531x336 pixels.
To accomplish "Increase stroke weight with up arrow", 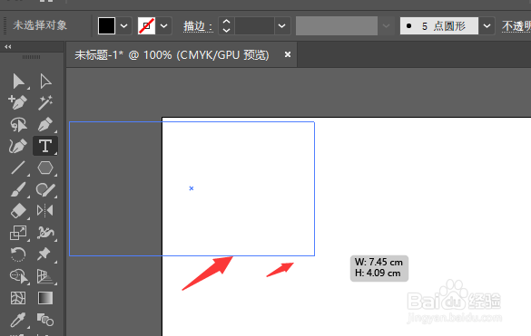I will pyautogui.click(x=227, y=22).
